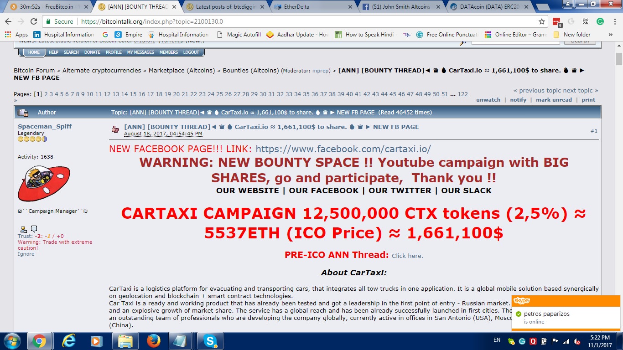Open moderator mprep's profile link
Image resolution: width=623 pixels, height=350 pixels.
click(x=322, y=71)
